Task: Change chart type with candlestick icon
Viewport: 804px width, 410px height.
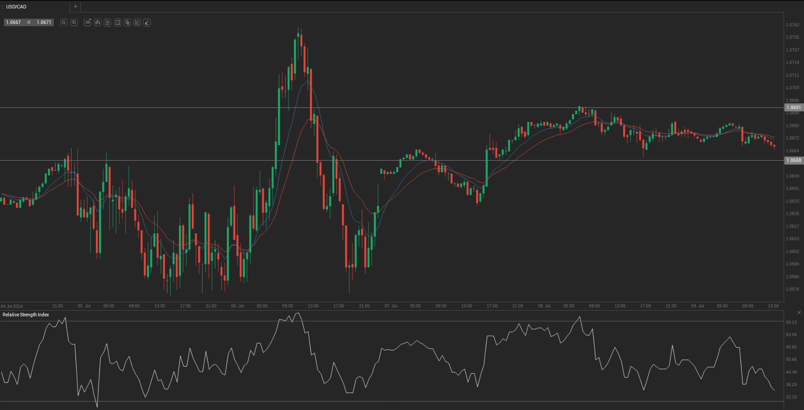Action: pos(97,22)
